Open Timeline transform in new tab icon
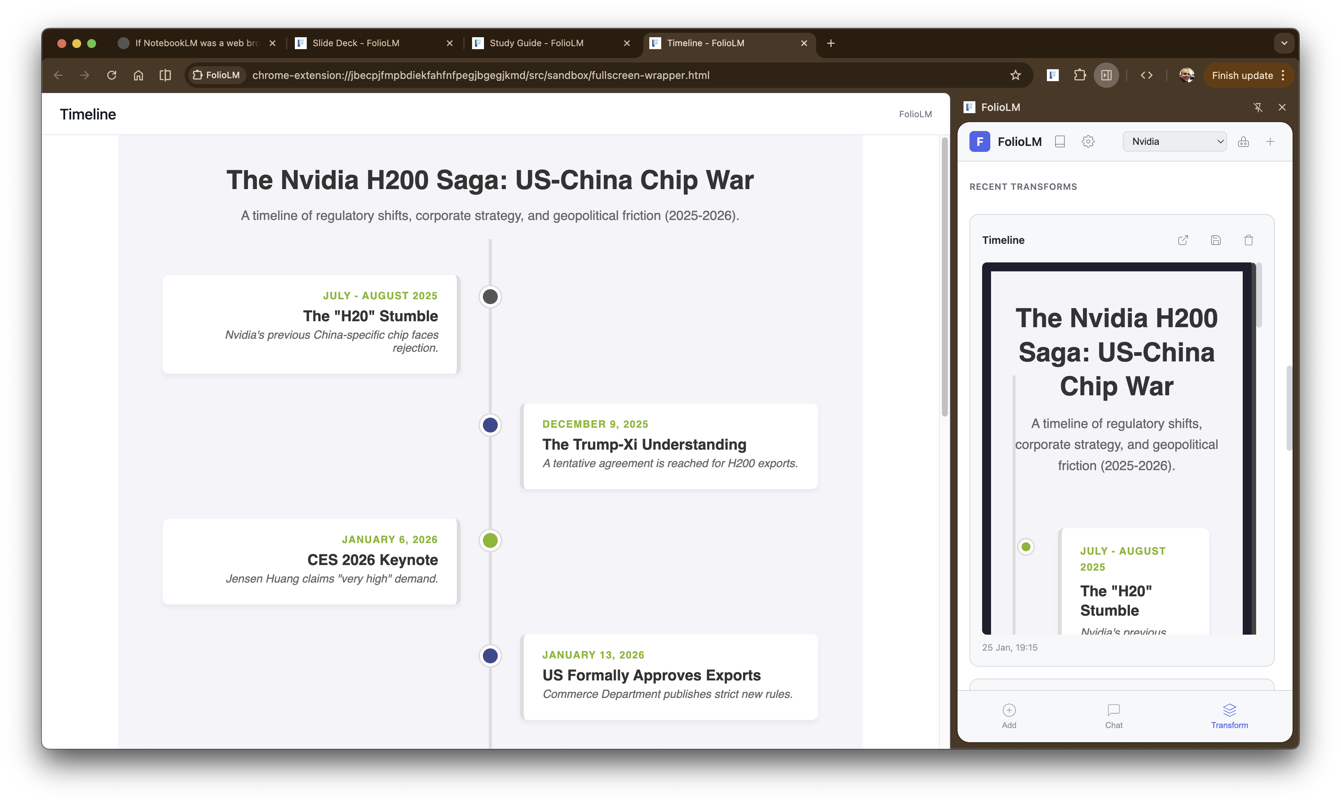This screenshot has width=1341, height=804. click(1183, 240)
